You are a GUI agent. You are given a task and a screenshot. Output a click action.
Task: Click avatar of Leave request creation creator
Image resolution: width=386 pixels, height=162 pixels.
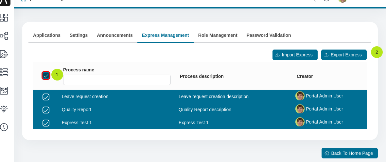click(x=300, y=96)
